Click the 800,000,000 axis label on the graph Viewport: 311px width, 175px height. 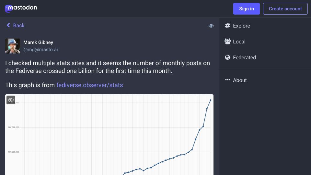(x=14, y=127)
